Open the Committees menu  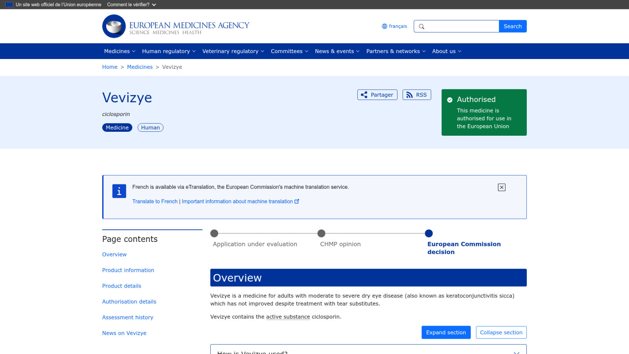289,51
